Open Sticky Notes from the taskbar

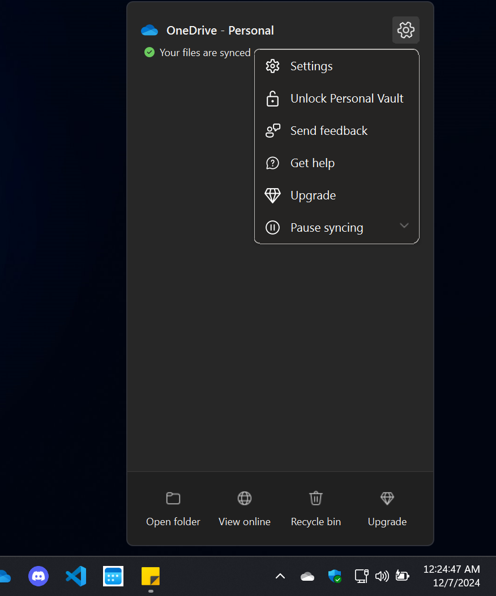(x=151, y=576)
